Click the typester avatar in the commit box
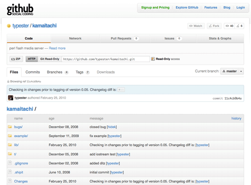 (10, 98)
